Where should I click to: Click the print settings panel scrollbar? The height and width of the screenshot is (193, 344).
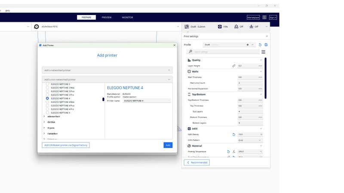pos(265,78)
